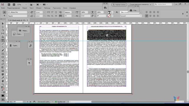Select the Hand tool
The image size is (189, 106).
[3, 81]
